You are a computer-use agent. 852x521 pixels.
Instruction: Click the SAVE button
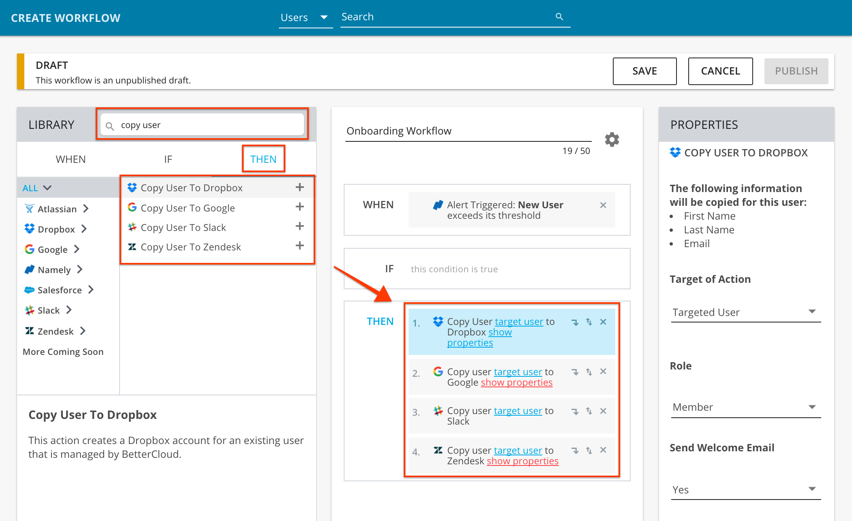[x=644, y=71]
